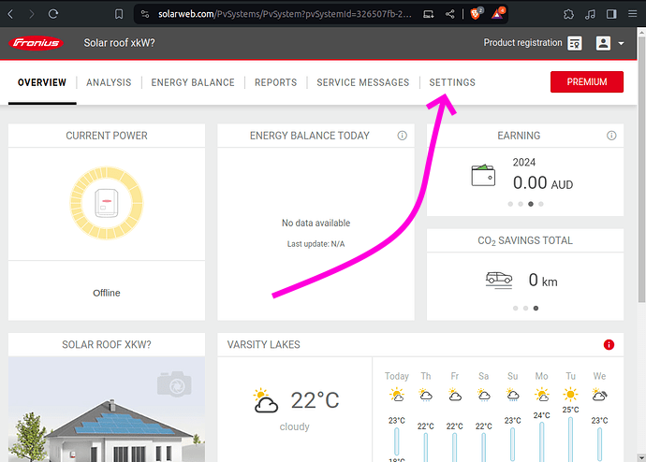Click Today's forecast weather icon
Screen dimensions: 646x462
tap(397, 395)
